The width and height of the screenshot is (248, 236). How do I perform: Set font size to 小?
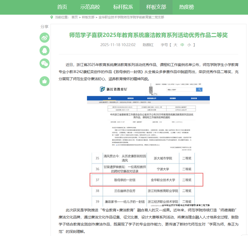point(189,45)
